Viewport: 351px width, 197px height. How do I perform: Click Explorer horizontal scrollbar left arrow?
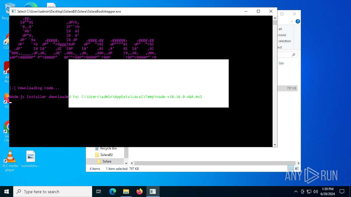coord(132,163)
